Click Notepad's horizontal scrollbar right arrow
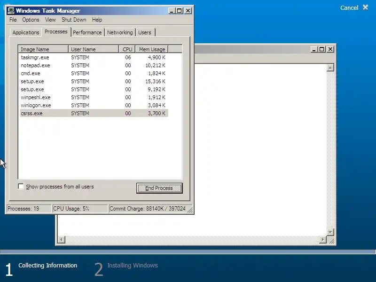376x282 pixels. tap(323, 240)
